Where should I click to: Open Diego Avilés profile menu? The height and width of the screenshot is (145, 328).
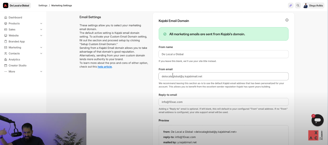coord(313,5)
